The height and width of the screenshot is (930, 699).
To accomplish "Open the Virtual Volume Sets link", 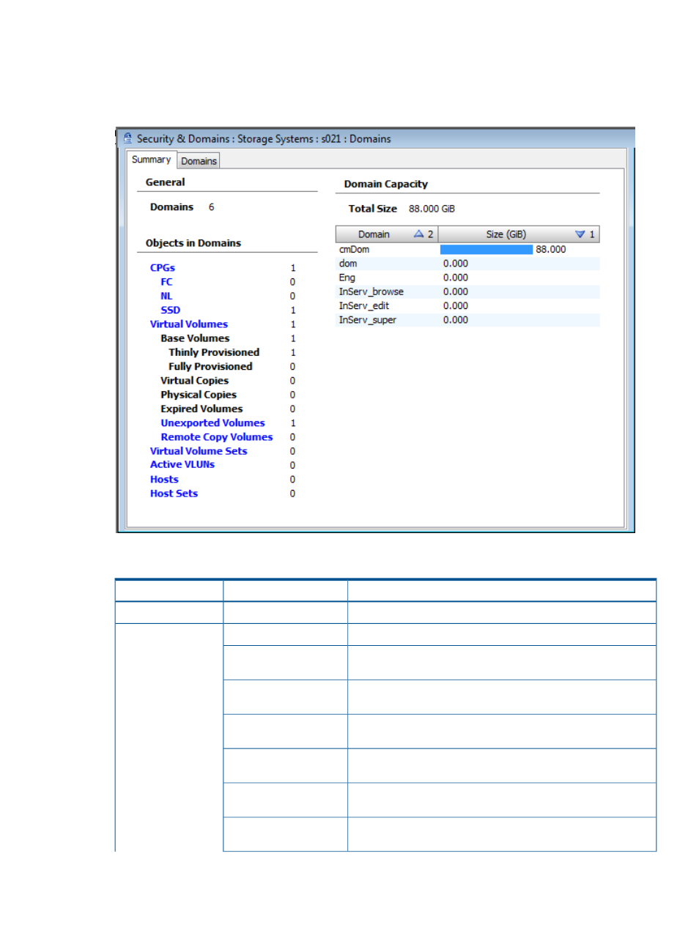I will (199, 451).
